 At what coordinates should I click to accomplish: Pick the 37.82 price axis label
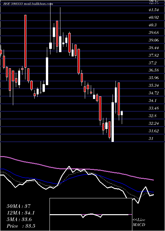coord(154,55)
